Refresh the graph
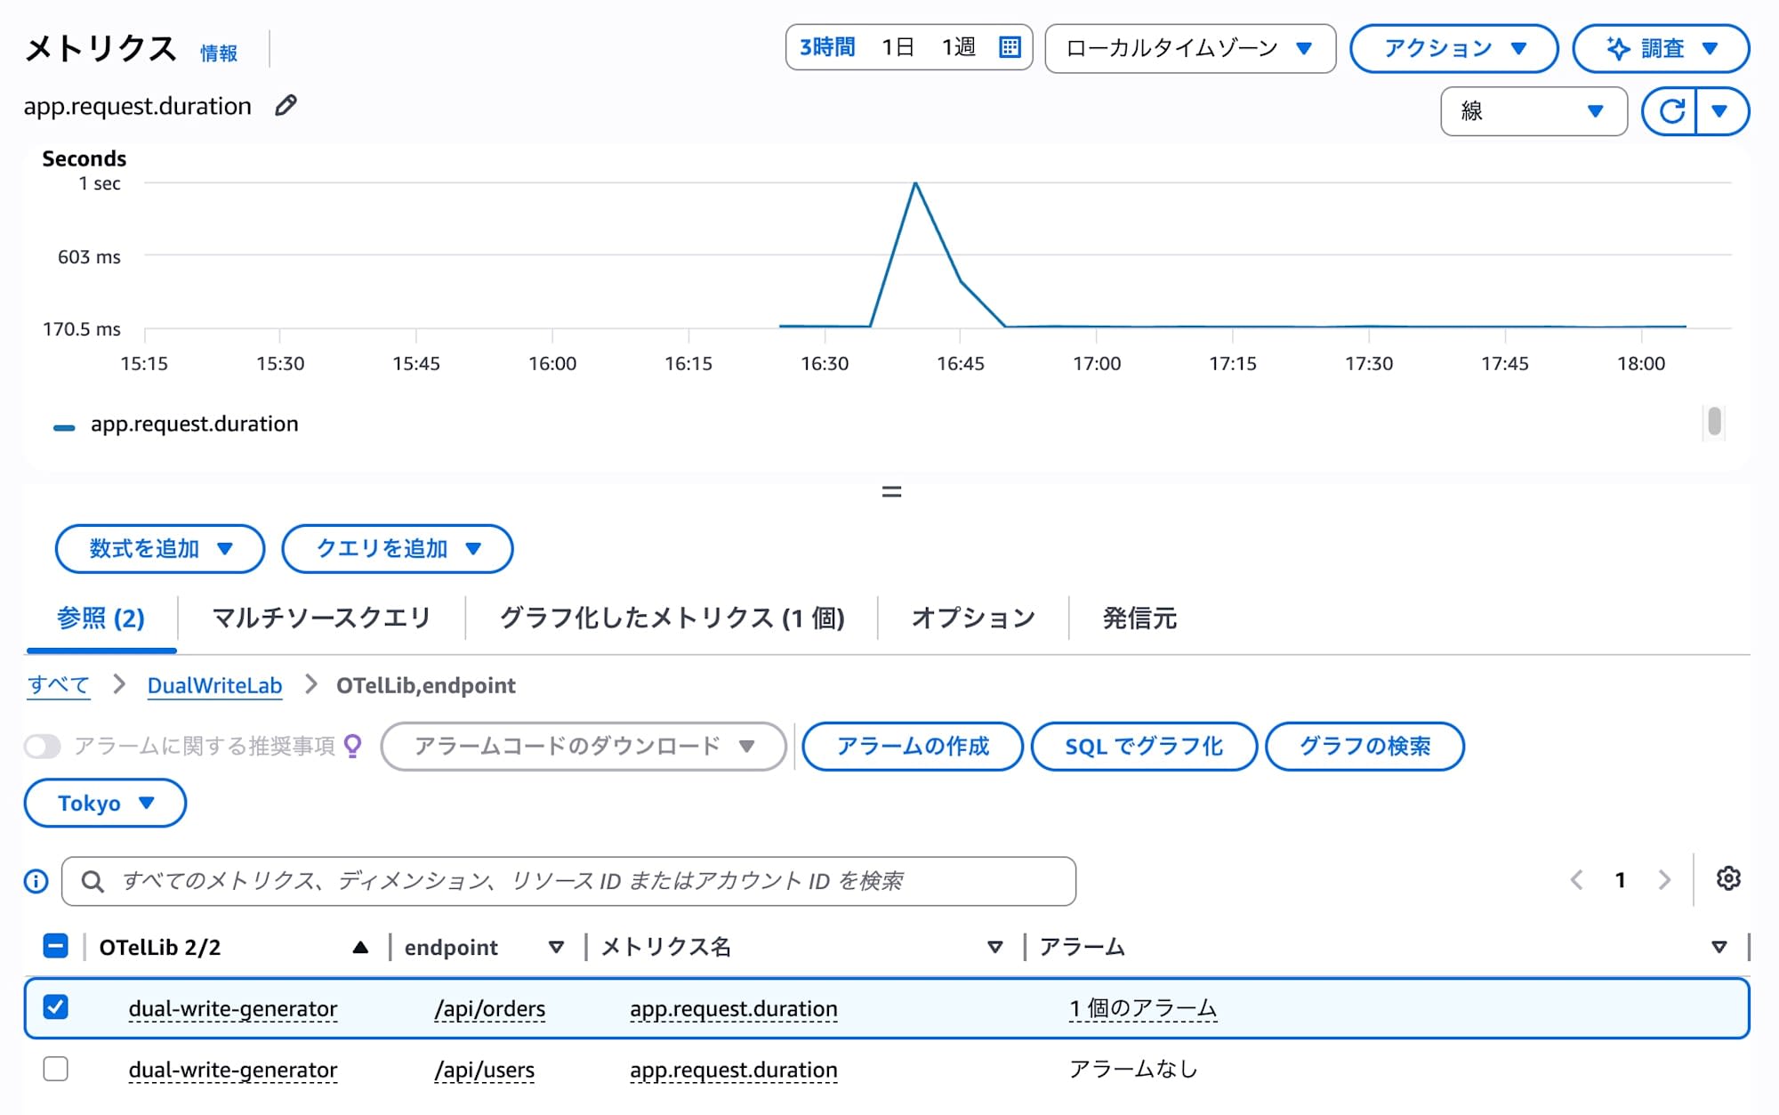Viewport: 1779px width, 1115px height. [x=1670, y=111]
